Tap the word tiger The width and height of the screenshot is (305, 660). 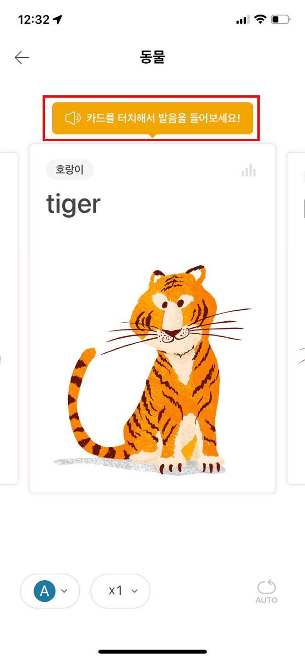pos(73,204)
